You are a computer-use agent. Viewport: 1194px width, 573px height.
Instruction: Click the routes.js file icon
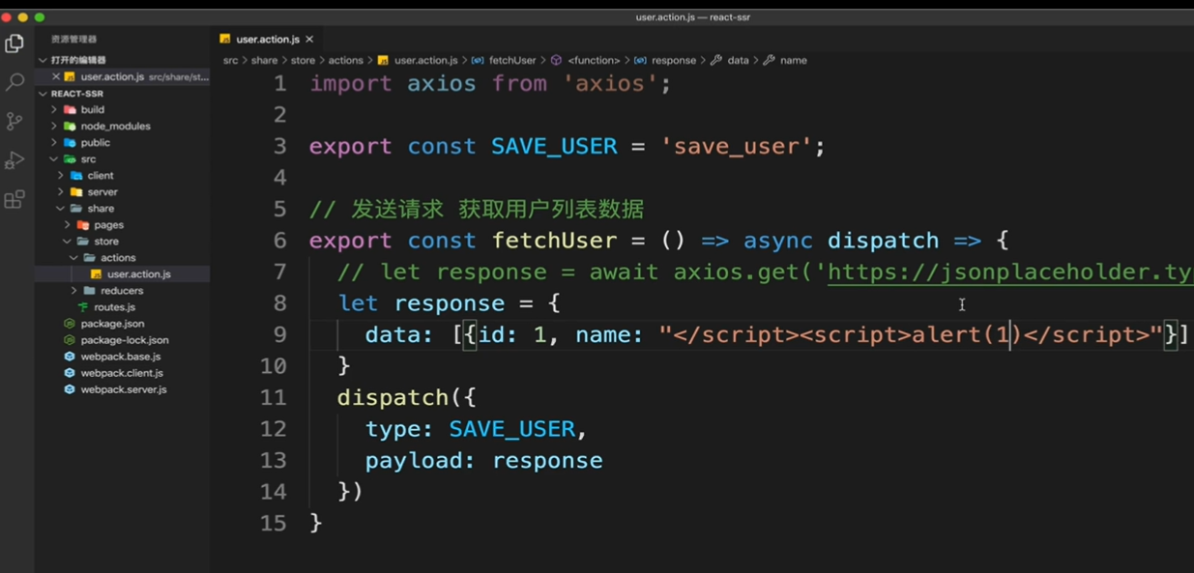click(x=84, y=307)
